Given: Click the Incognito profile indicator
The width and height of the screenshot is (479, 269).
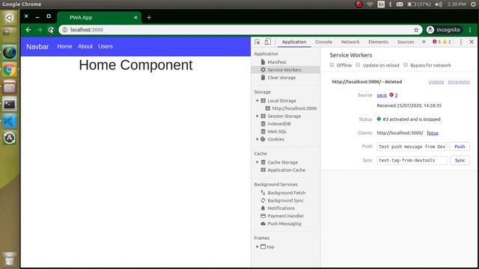Looking at the screenshot, I should point(443,30).
